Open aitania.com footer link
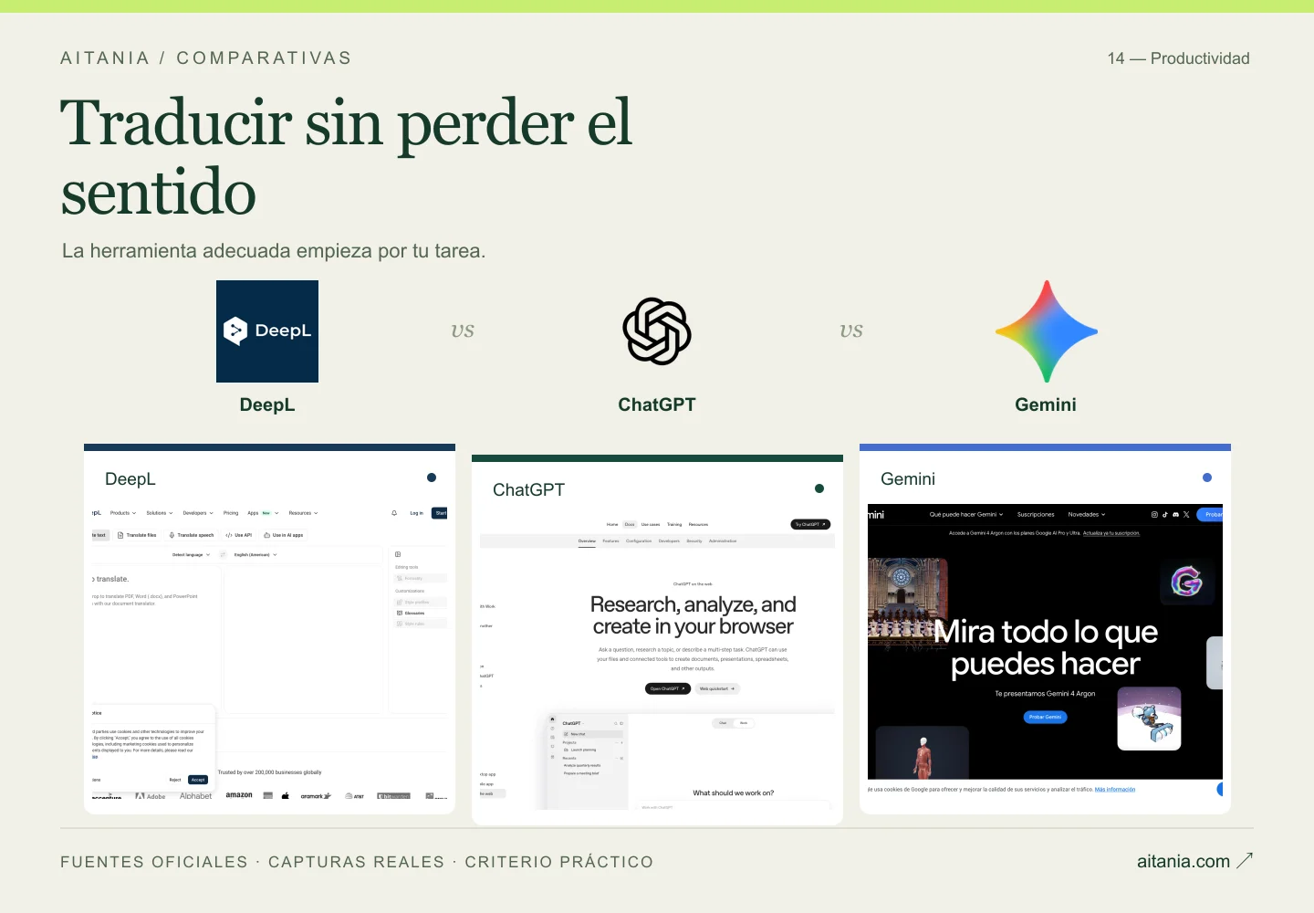Screen dimensions: 1314x913 pyautogui.click(x=1184, y=861)
